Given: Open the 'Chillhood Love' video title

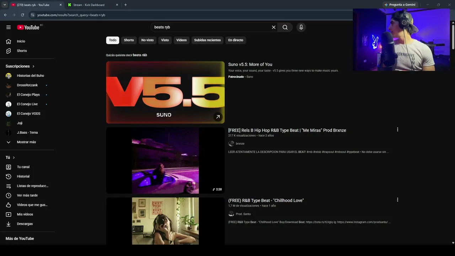Looking at the screenshot, I should point(266,201).
